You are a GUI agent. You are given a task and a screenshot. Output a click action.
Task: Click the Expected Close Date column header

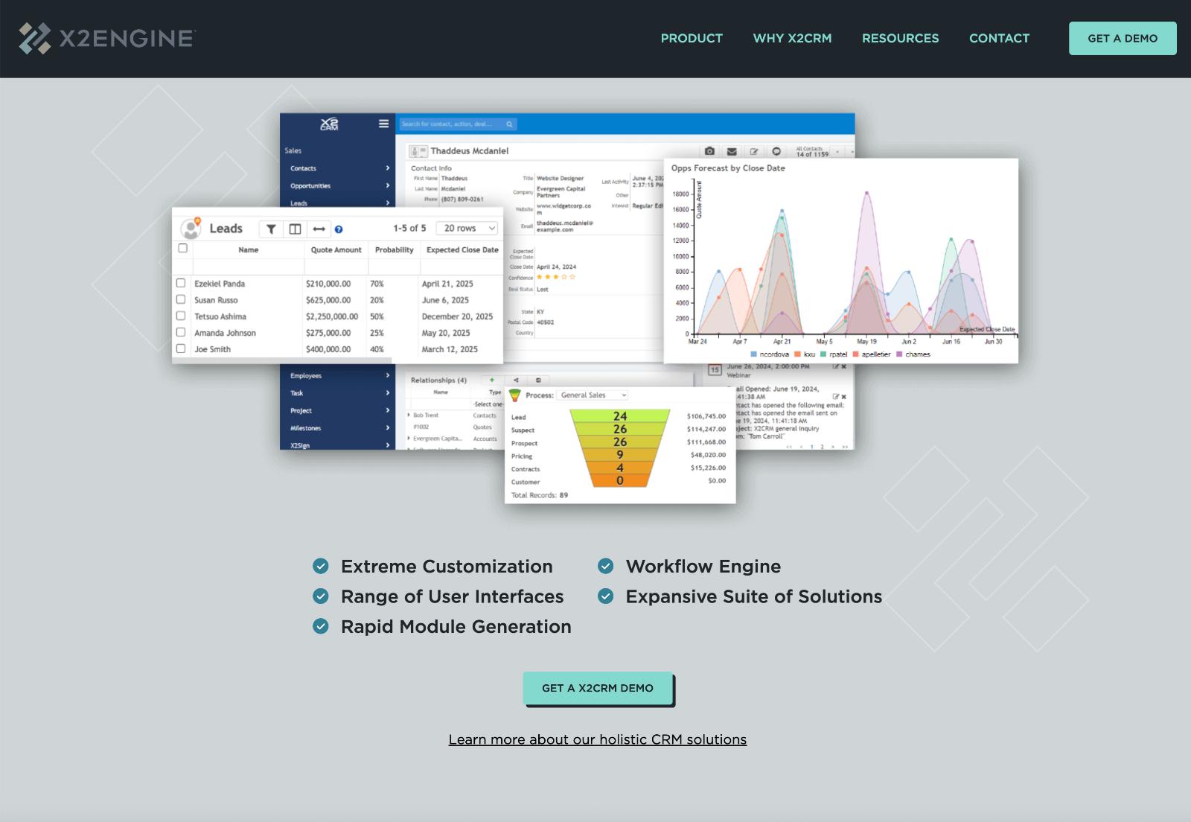pos(462,250)
